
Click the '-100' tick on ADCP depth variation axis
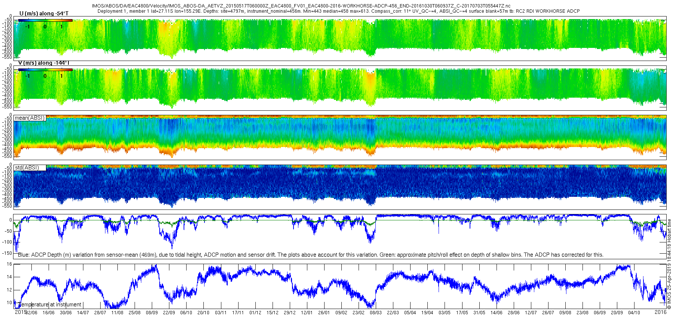pyautogui.click(x=7, y=242)
